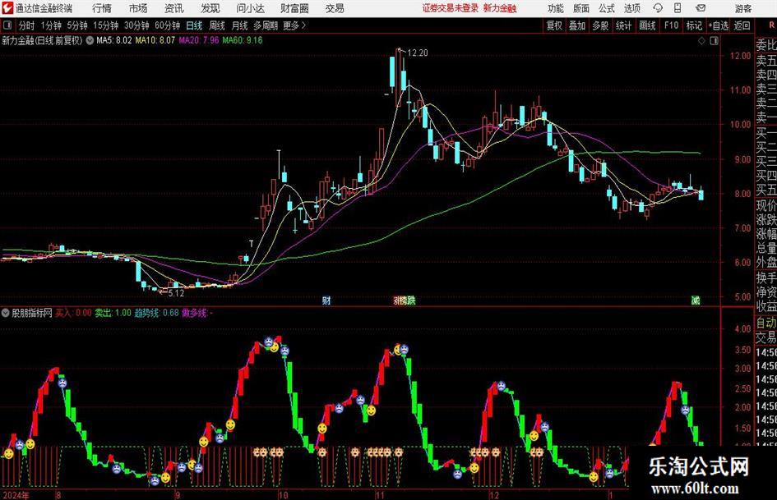Open the 版面 menu
The height and width of the screenshot is (500, 777).
(581, 8)
